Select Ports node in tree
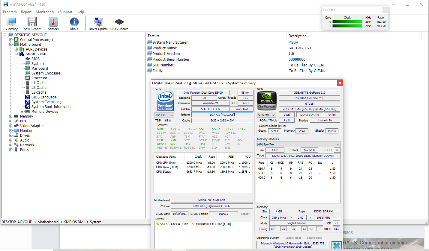 (24, 150)
